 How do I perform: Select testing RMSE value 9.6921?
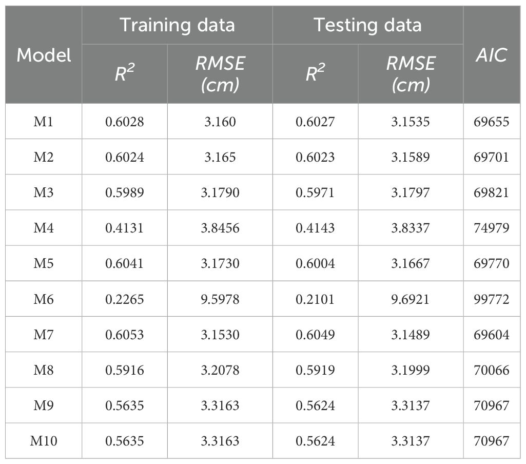[410, 299]
